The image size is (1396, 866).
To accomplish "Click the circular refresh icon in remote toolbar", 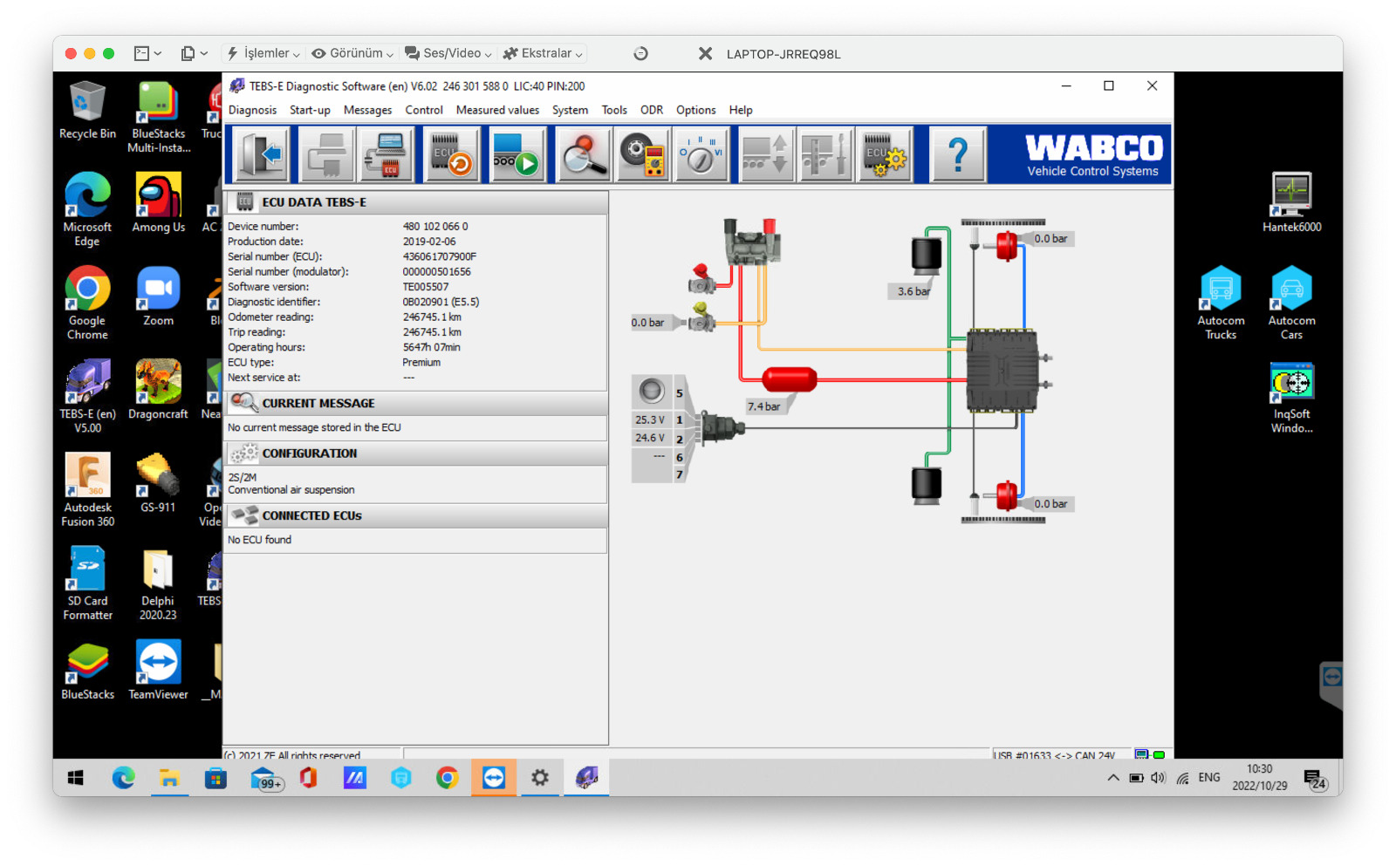I will pos(640,53).
